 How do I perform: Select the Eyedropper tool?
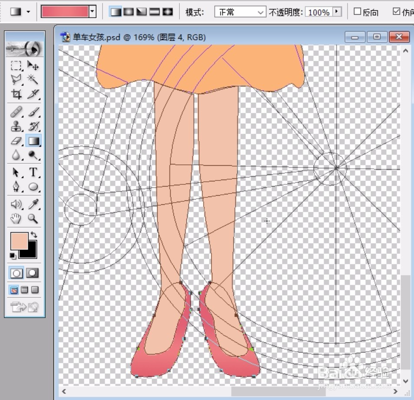pyautogui.click(x=33, y=204)
